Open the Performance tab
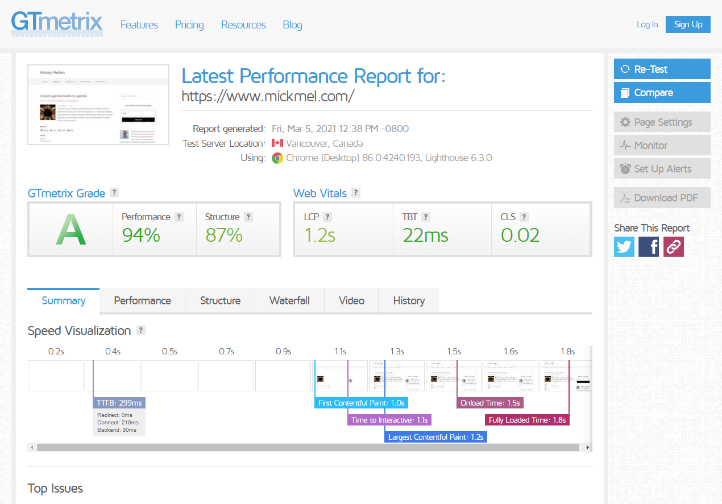This screenshot has width=722, height=504. (x=143, y=300)
